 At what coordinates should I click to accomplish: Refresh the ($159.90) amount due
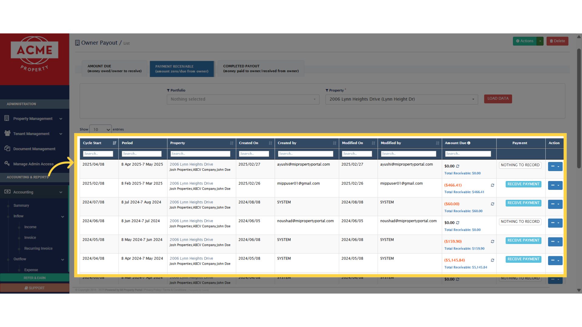coord(493,242)
